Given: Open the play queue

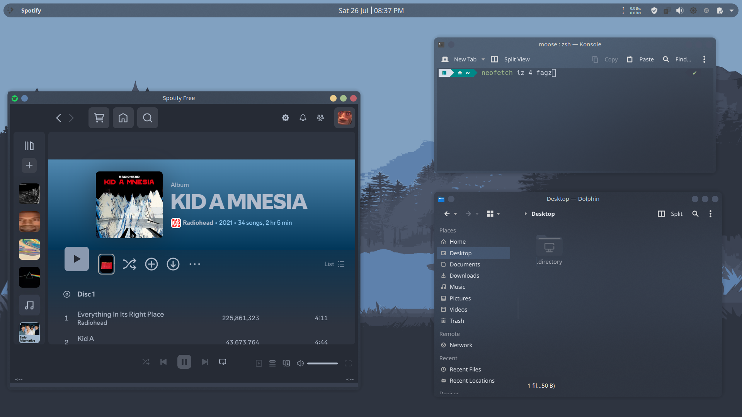Looking at the screenshot, I should pos(272,363).
